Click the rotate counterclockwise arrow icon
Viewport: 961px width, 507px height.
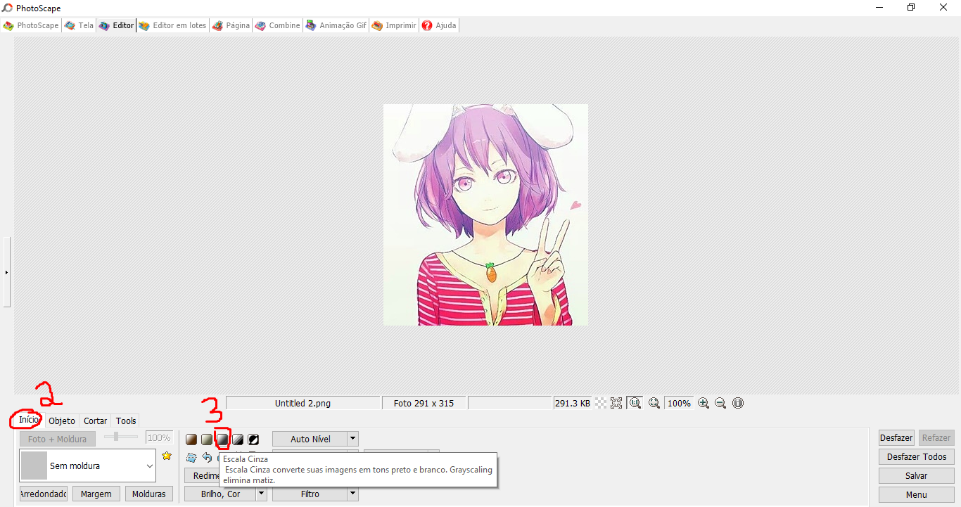(207, 457)
